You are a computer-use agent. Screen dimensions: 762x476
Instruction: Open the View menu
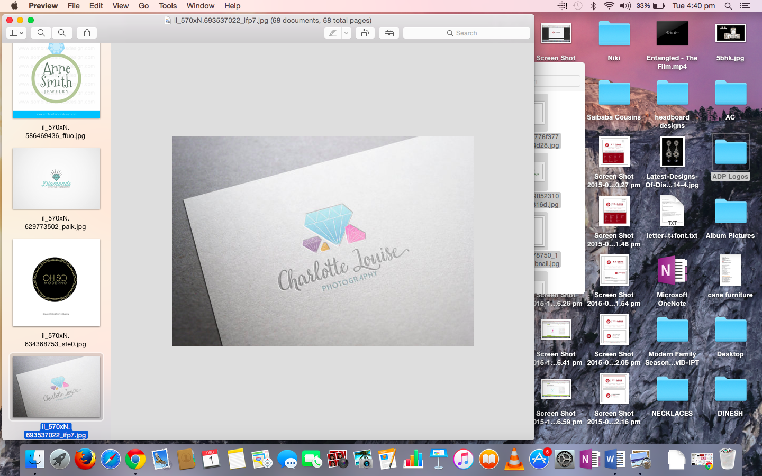[120, 6]
